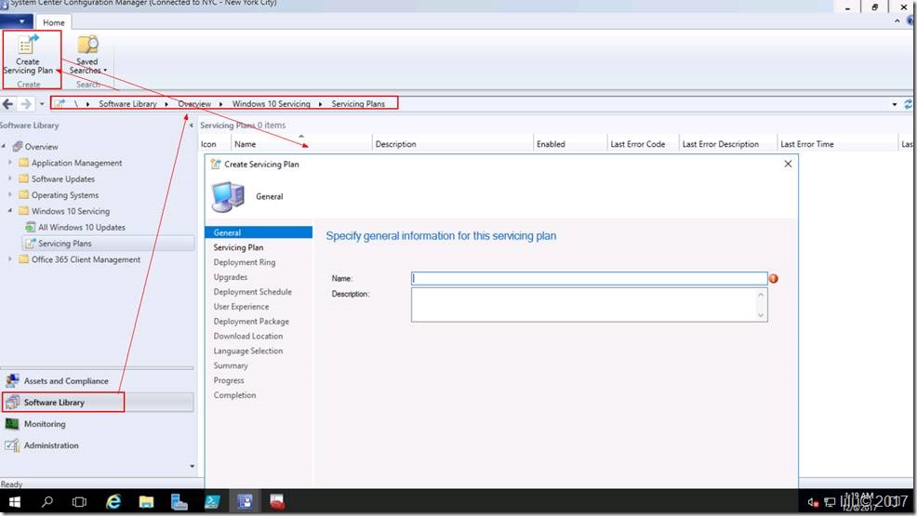Image resolution: width=917 pixels, height=516 pixels.
Task: Click the Application Management folder icon
Action: tap(24, 163)
